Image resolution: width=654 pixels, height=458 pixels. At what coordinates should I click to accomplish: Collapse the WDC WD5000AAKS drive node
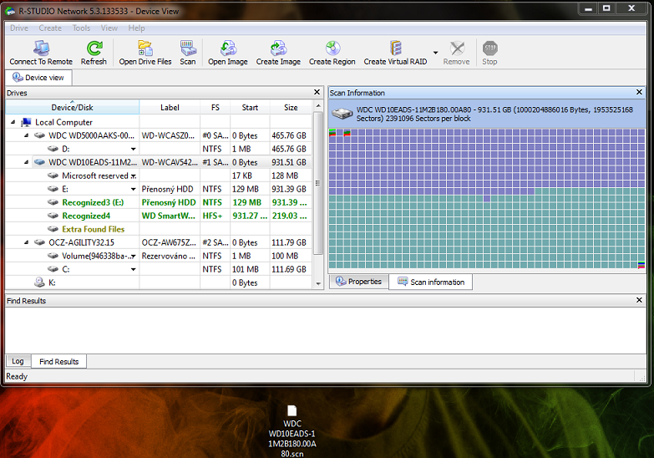coord(26,135)
